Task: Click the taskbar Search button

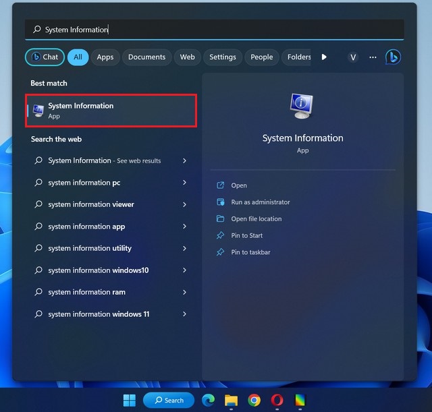Action: click(169, 400)
